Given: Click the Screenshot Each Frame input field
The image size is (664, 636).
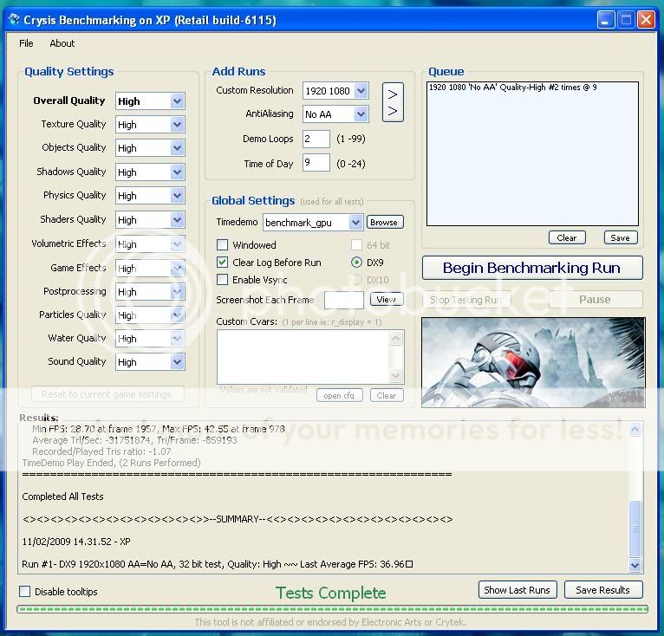Looking at the screenshot, I should point(344,300).
